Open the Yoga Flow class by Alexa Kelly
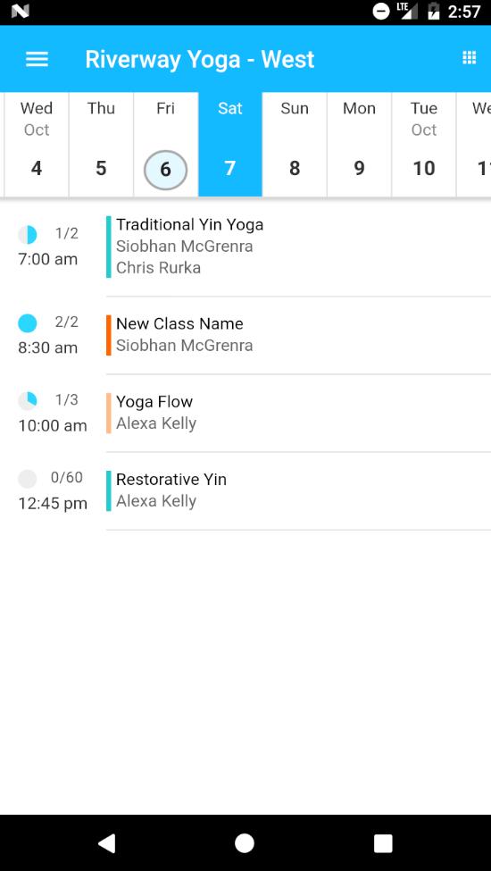 [298, 413]
